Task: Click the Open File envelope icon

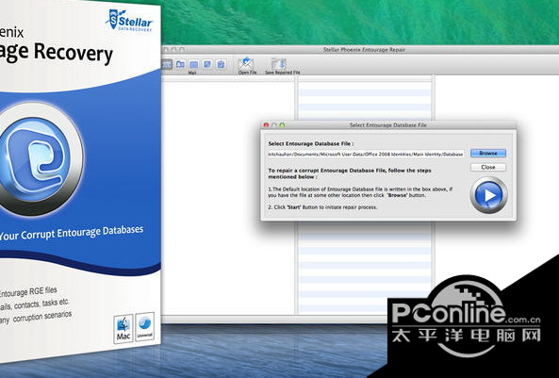Action: click(246, 63)
